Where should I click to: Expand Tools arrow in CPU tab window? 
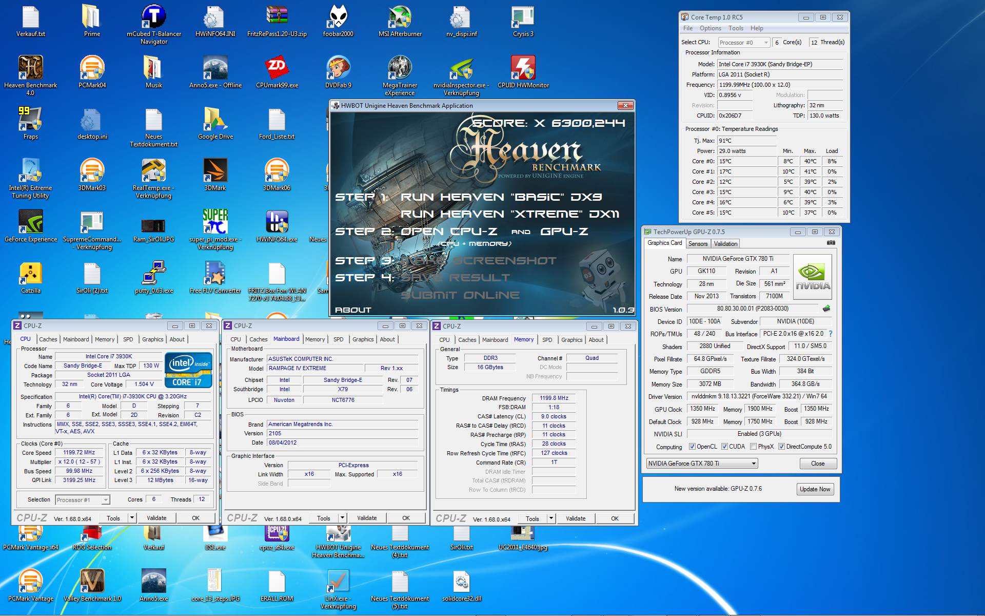tap(132, 518)
